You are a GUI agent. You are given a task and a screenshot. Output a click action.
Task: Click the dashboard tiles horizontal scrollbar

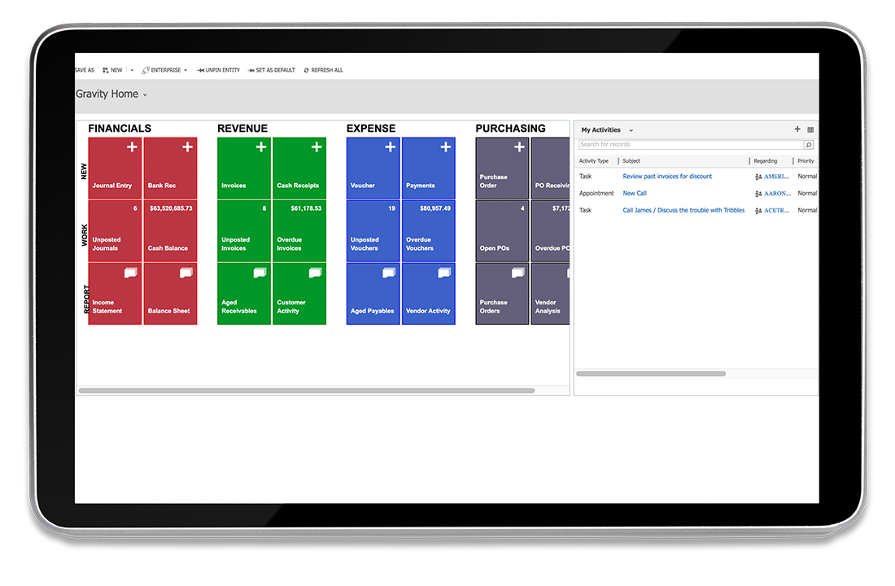click(307, 391)
